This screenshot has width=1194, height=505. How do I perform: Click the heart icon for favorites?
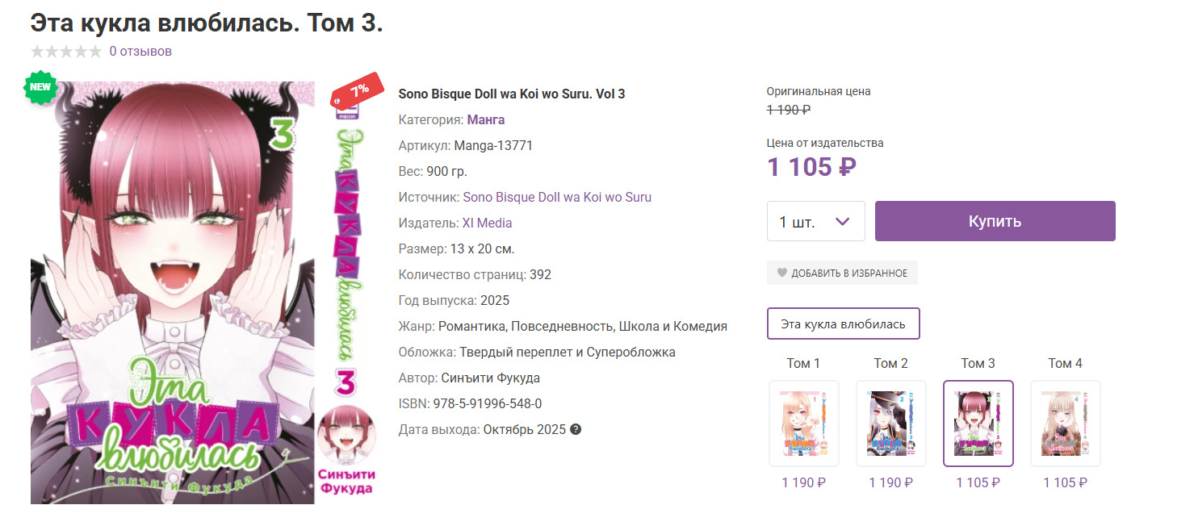pyautogui.click(x=781, y=273)
